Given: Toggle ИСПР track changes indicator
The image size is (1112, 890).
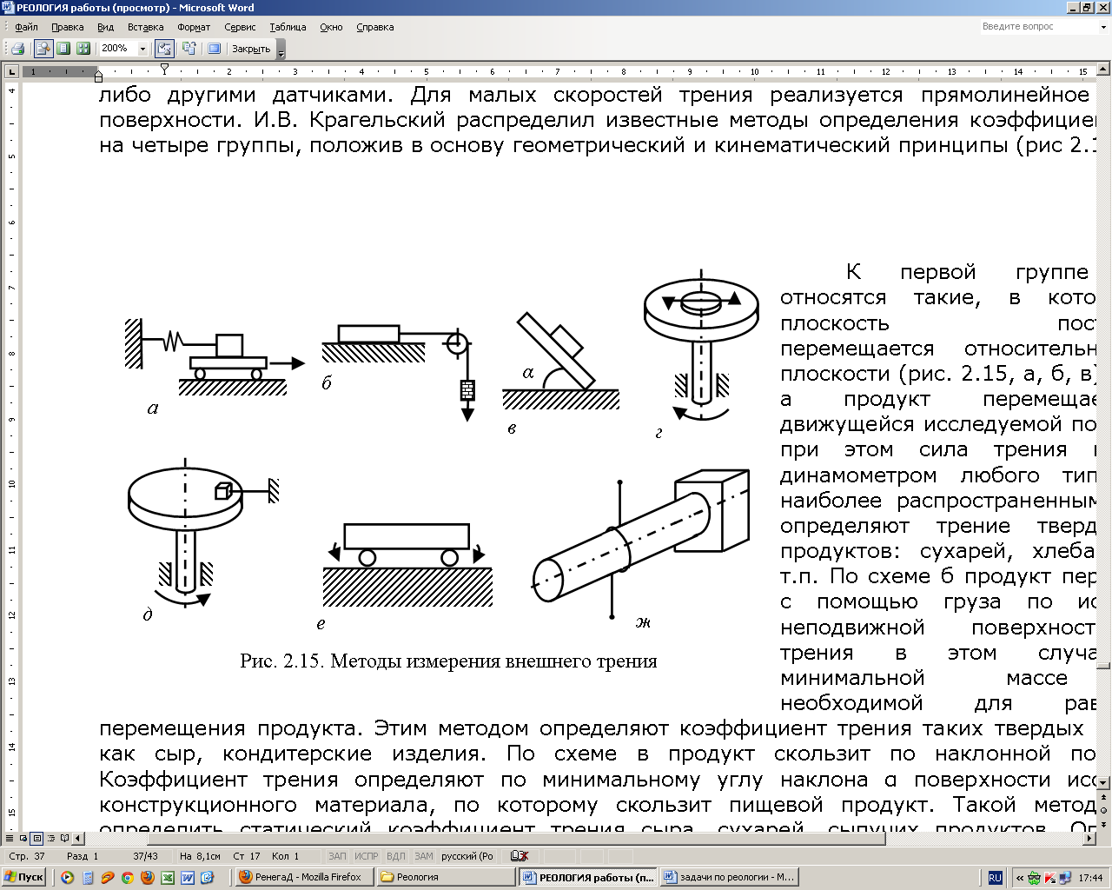Looking at the screenshot, I should pyautogui.click(x=367, y=856).
